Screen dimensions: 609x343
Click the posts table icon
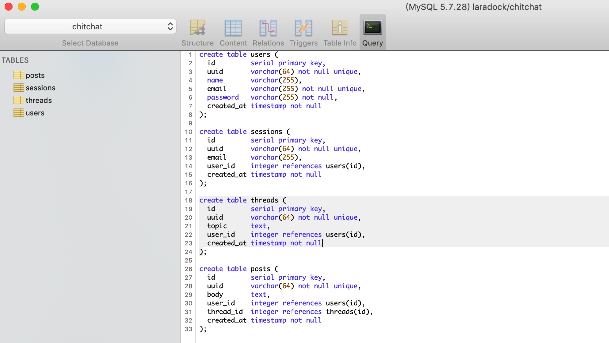pyautogui.click(x=19, y=75)
